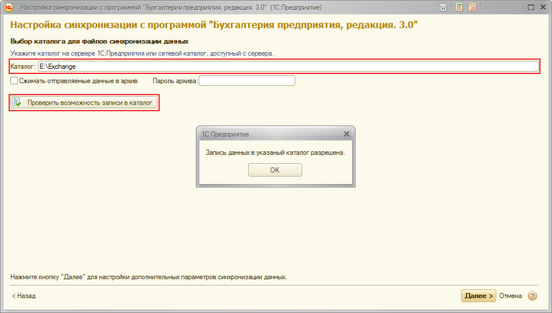Confirm the message with the OK button
This screenshot has width=552, height=313.
tap(275, 170)
